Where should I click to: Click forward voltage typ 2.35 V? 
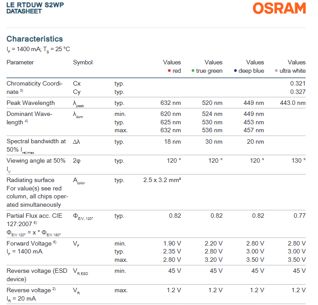tap(172, 252)
